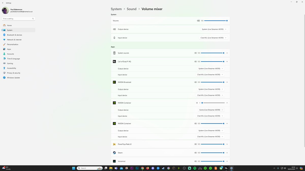This screenshot has height=171, width=305.
Task: Open Call of Duty HQ Input device dropdown
Action: click(x=210, y=74)
